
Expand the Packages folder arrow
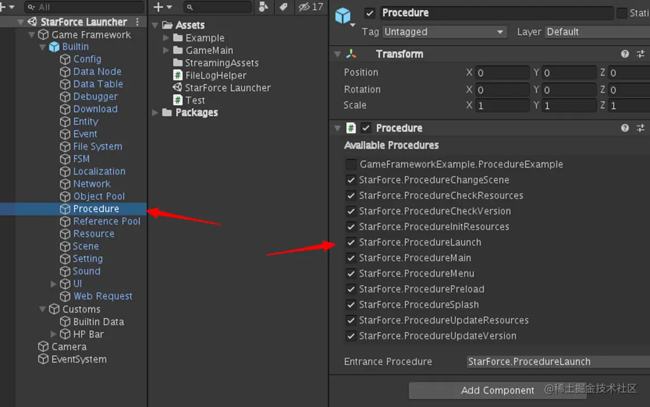[x=155, y=113]
